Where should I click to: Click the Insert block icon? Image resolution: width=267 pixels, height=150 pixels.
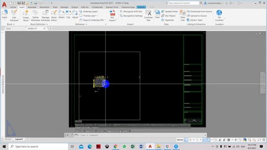coord(5,13)
